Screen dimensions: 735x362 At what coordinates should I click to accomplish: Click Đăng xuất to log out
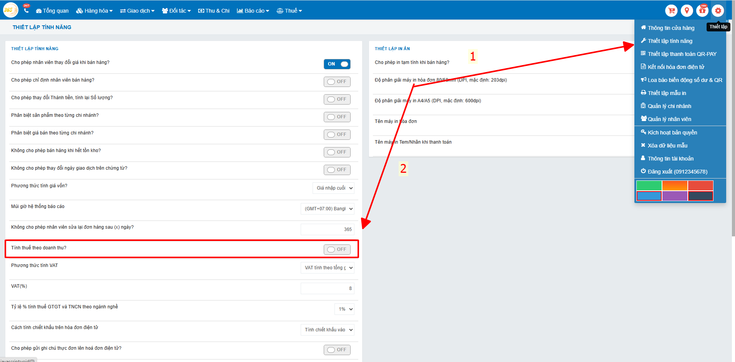pyautogui.click(x=677, y=172)
